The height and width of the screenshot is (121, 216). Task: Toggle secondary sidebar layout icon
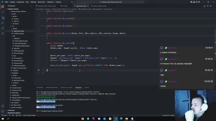click(x=196, y=2)
